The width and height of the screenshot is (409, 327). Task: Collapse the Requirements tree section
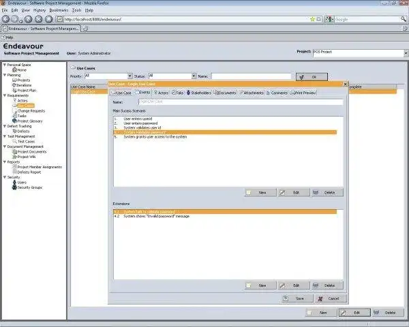tap(5, 95)
